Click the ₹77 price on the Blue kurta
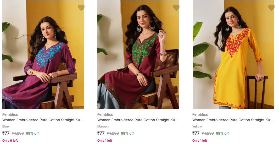 (6, 133)
